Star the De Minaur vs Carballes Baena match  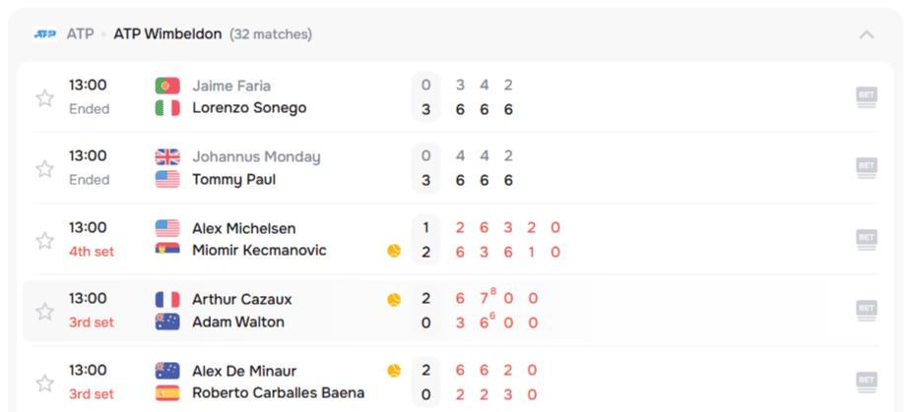click(x=44, y=383)
